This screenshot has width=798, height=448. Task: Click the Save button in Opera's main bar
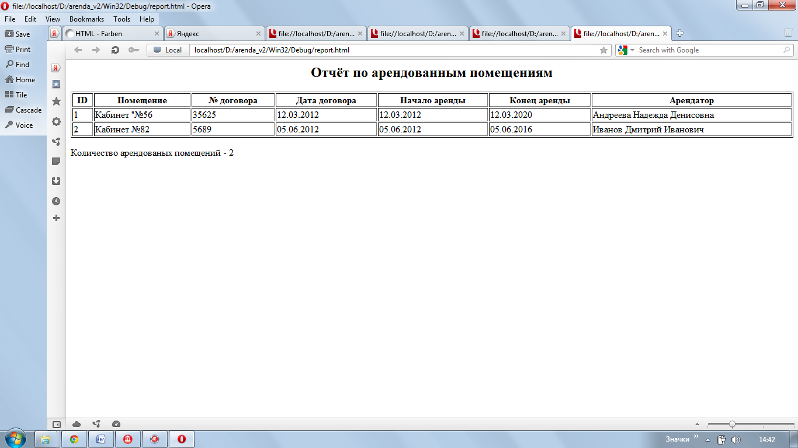(x=18, y=34)
